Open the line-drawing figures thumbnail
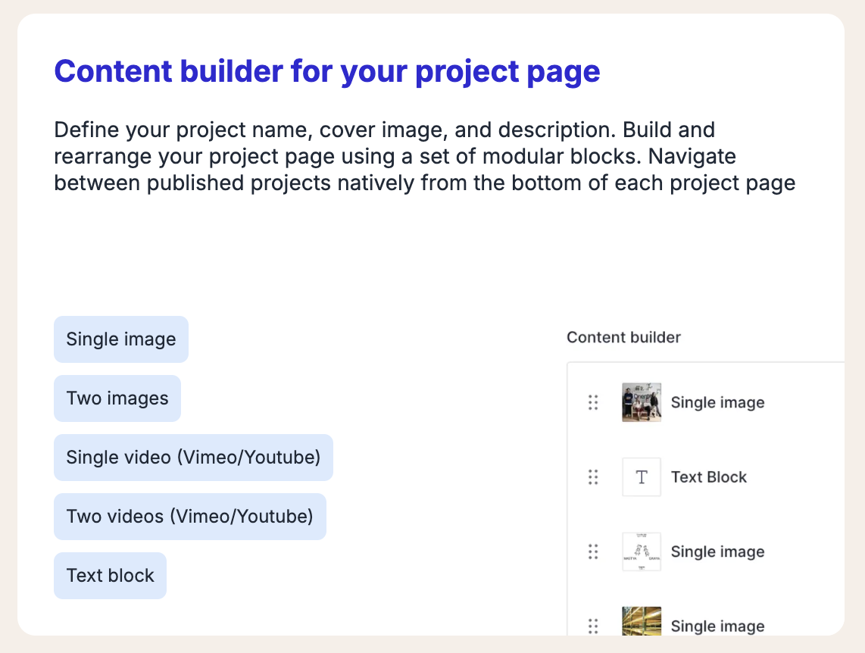865x653 pixels. [x=642, y=551]
